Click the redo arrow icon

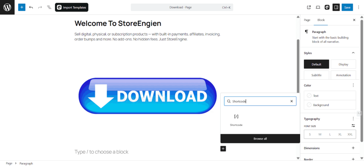pyautogui.click(x=40, y=7)
